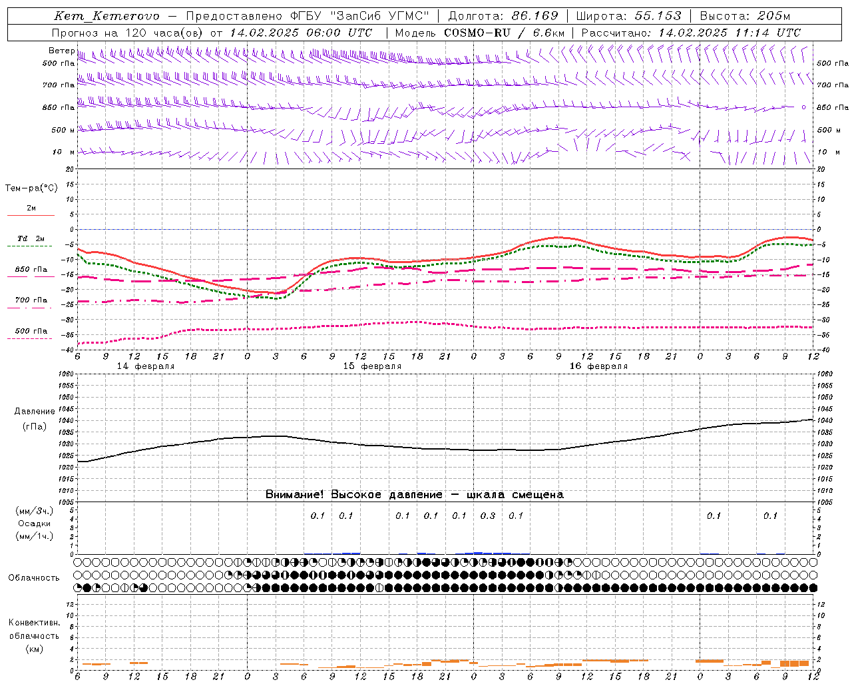
Task: Click the 2м temperature legend entry
Action: 31,208
